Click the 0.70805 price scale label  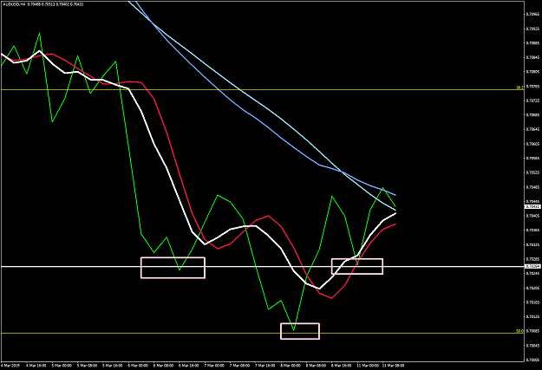click(x=532, y=72)
